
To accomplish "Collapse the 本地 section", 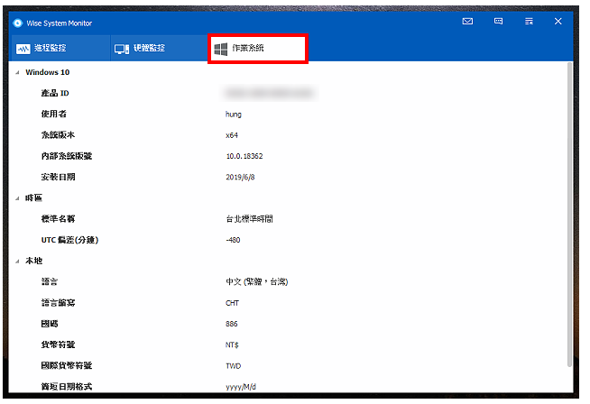I will 17,261.
